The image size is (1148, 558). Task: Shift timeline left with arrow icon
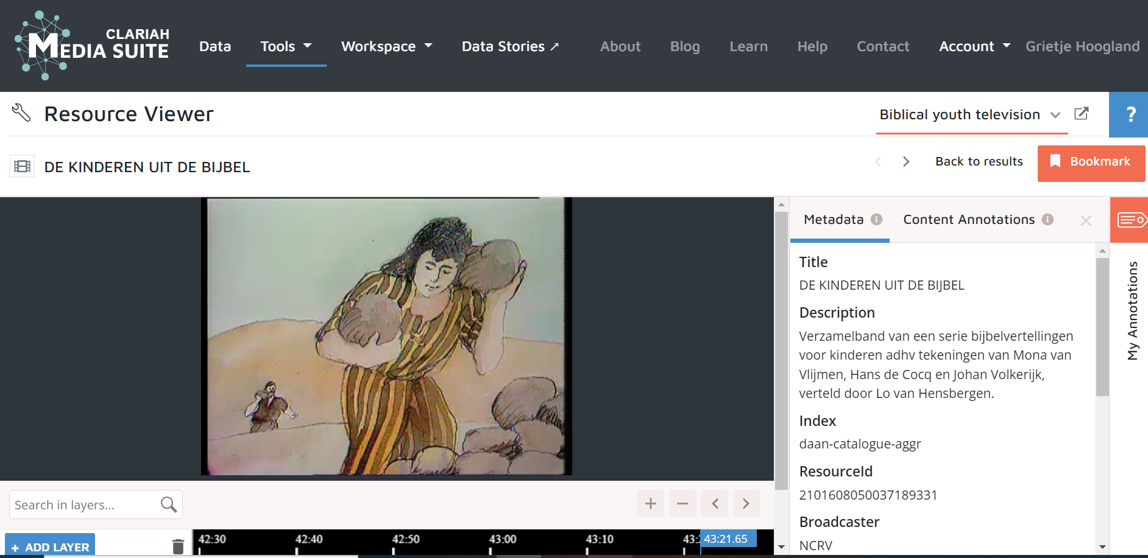click(x=715, y=504)
